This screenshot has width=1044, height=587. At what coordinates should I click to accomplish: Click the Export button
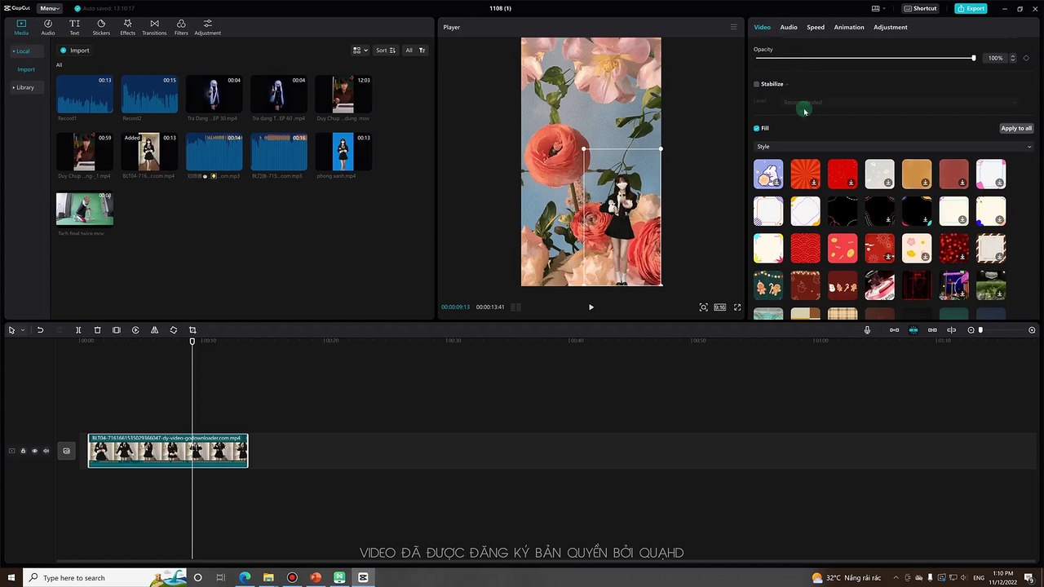click(971, 8)
